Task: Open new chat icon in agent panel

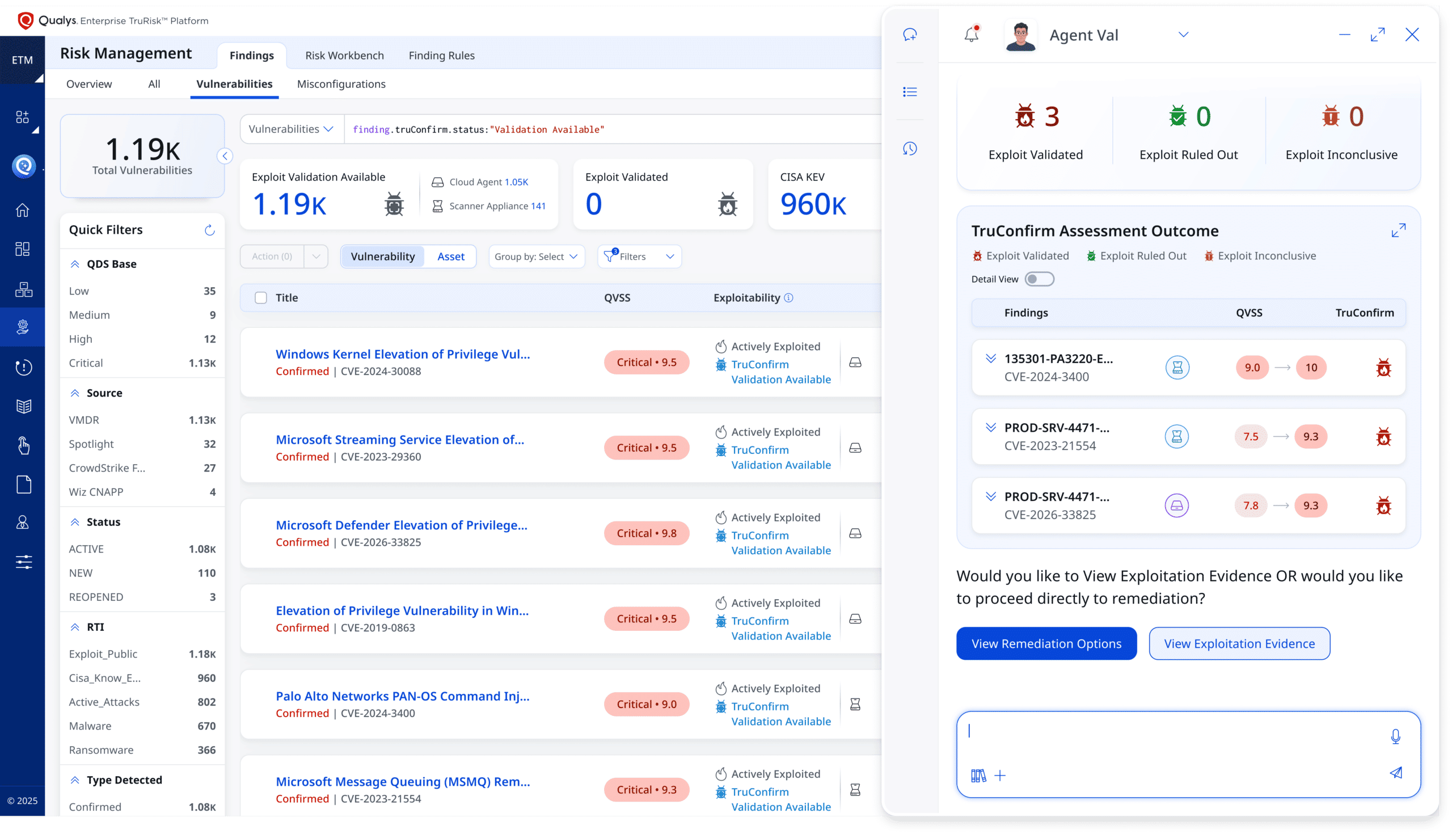Action: (910, 35)
